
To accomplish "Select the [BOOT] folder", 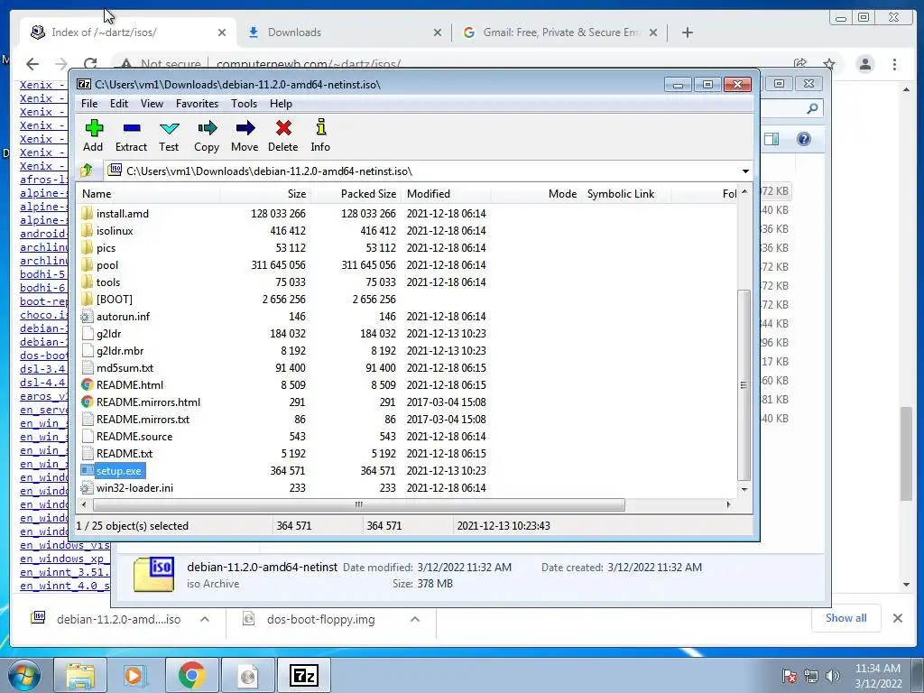I will coord(115,300).
